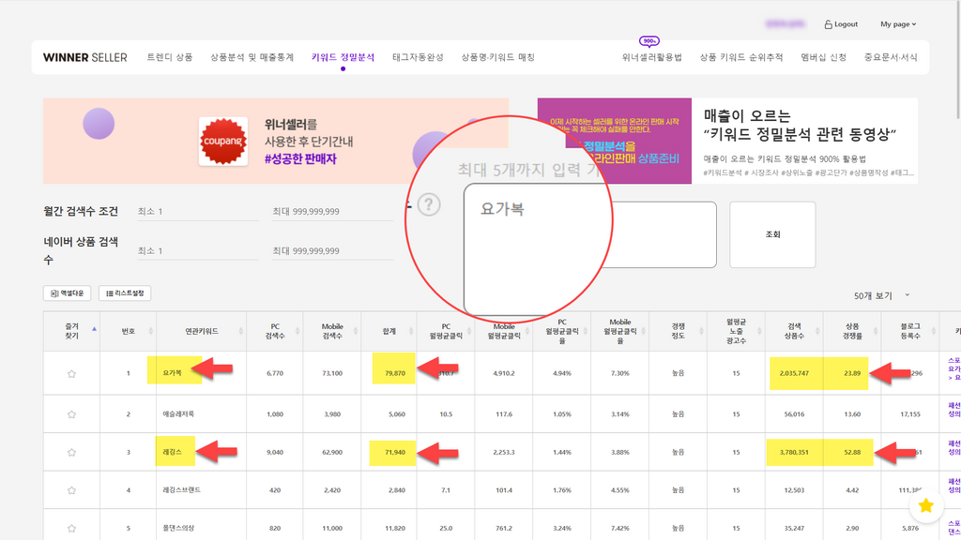Click the 17,155 blog count cell
The image size is (961, 540).
[x=910, y=414]
